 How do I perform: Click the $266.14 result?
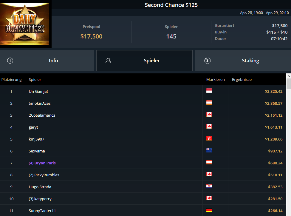tap(275, 211)
